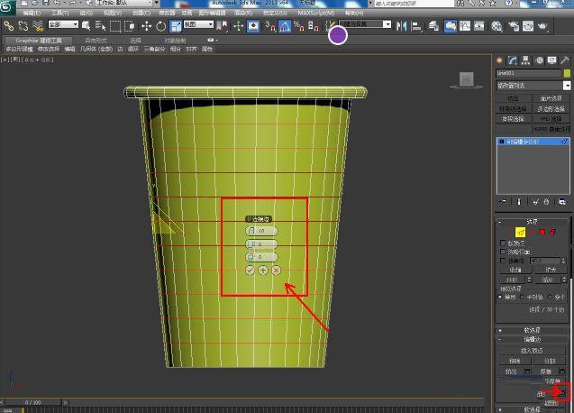The height and width of the screenshot is (413, 574).
Task: Enable the By Angle checkbox
Action: click(503, 262)
